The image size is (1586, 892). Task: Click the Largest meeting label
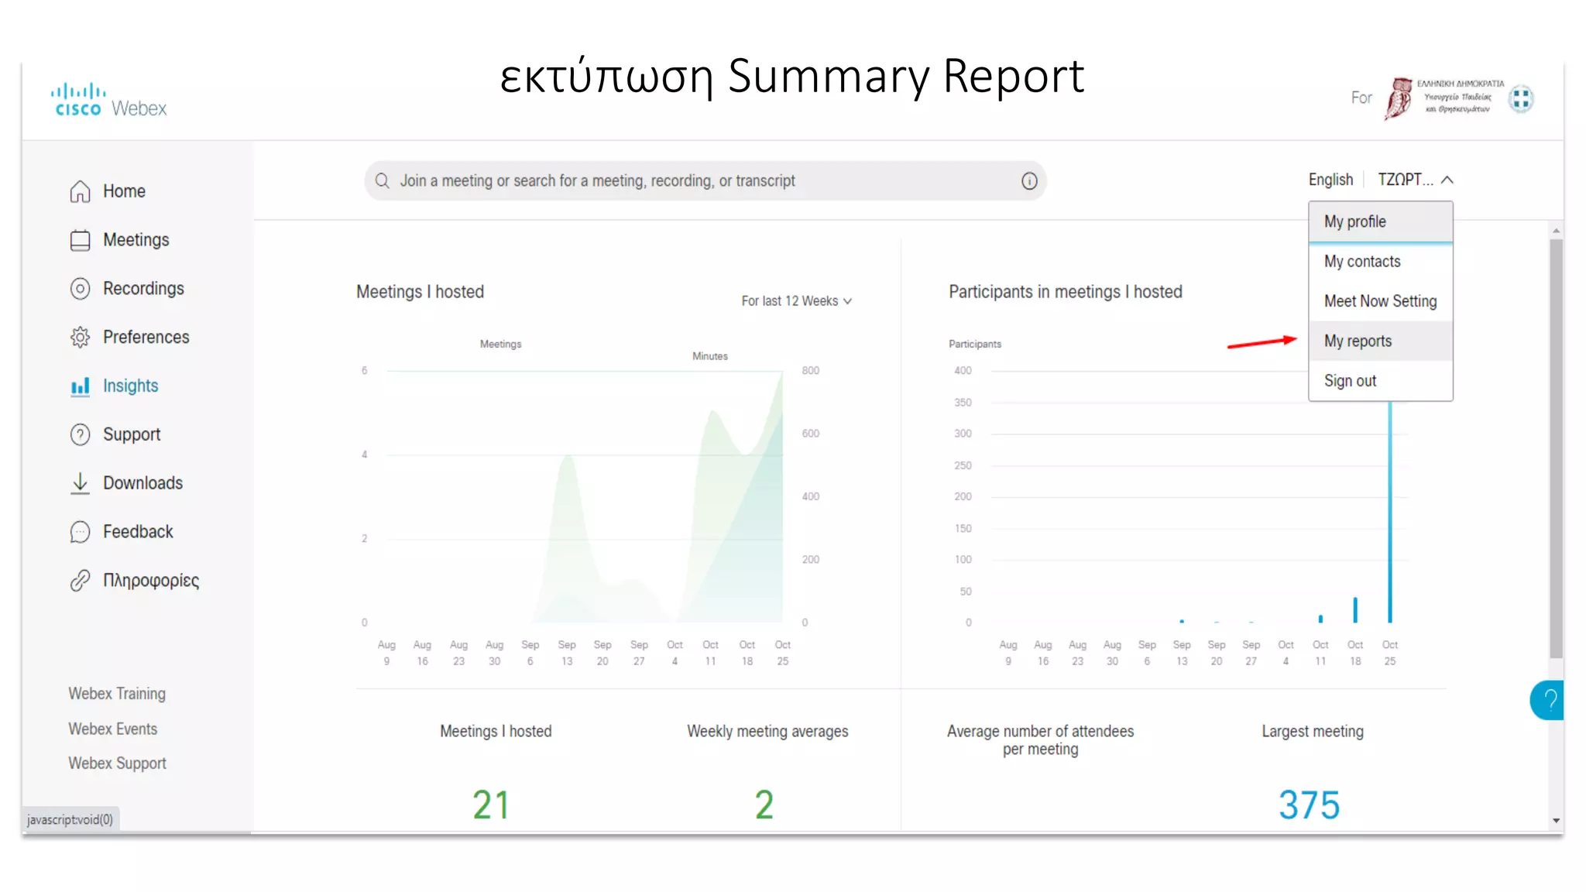(x=1313, y=732)
